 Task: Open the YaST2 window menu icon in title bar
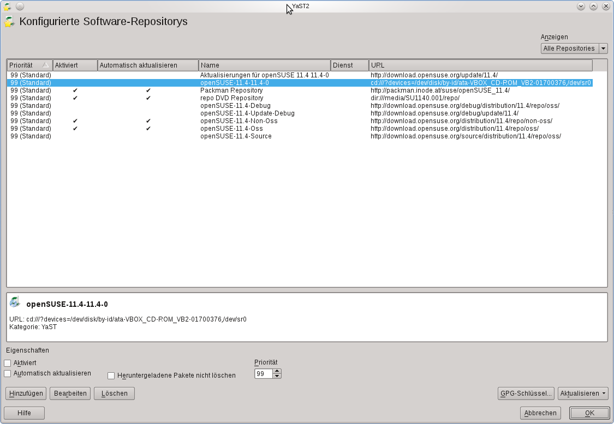7,6
